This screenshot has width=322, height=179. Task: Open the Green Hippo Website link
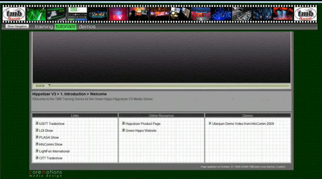141,131
